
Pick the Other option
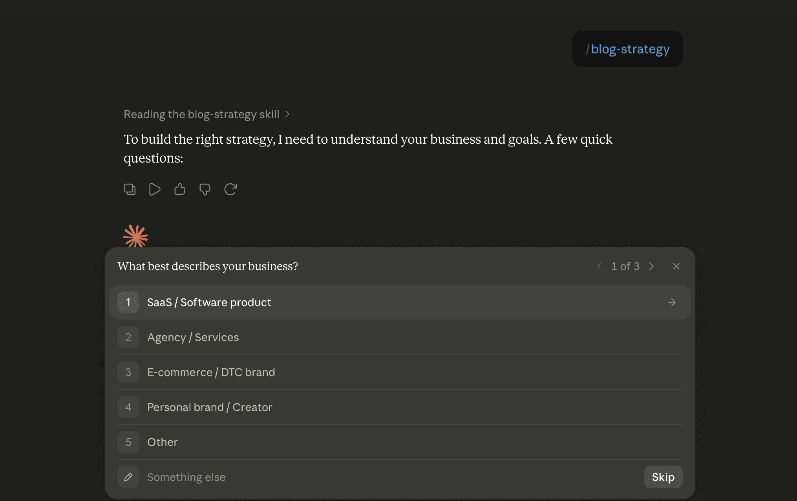pyautogui.click(x=400, y=442)
